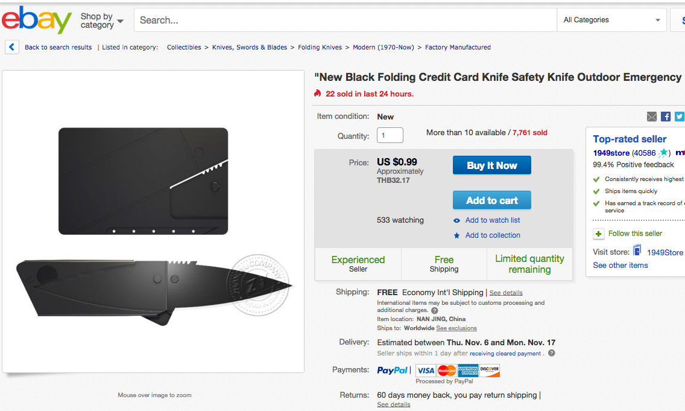Expand the All Categories selector

[611, 20]
